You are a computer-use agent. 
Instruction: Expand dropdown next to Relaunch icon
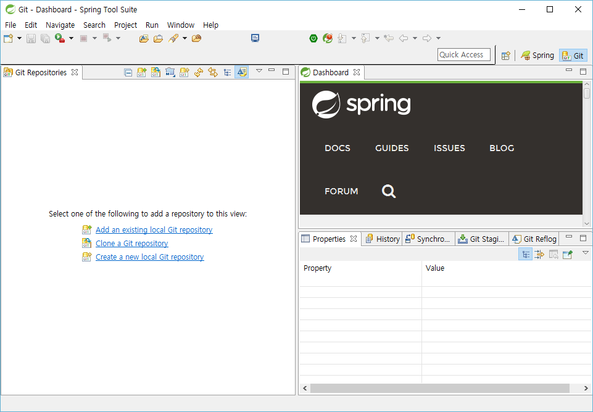tap(71, 38)
